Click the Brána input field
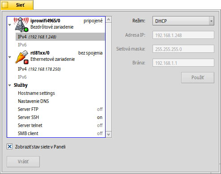Viewport: 221px width, 174px height. tap(183, 63)
